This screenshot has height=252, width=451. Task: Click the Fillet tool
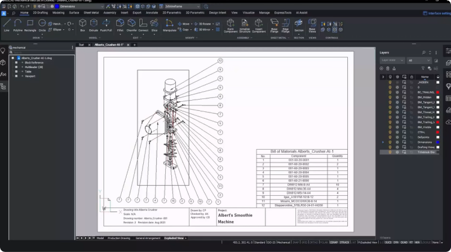[x=120, y=24]
